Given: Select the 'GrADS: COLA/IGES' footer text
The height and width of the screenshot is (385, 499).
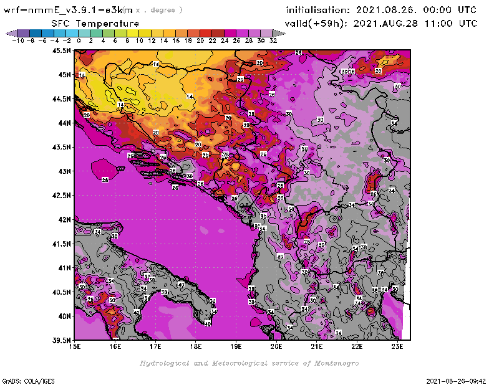Looking at the screenshot, I should [x=28, y=381].
